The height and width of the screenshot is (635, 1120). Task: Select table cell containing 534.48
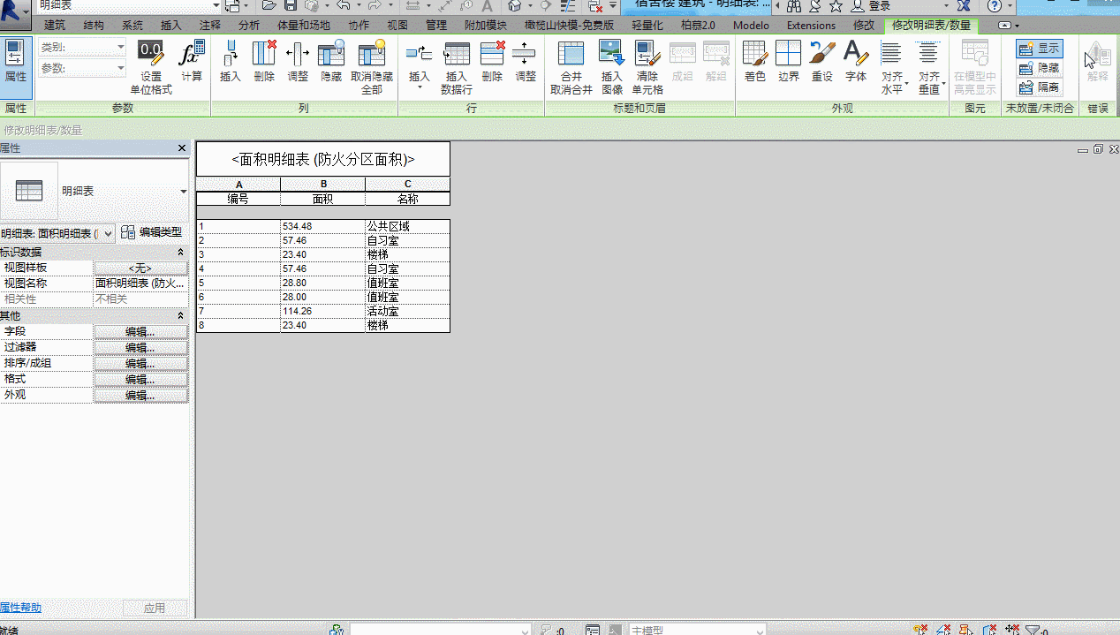(322, 226)
